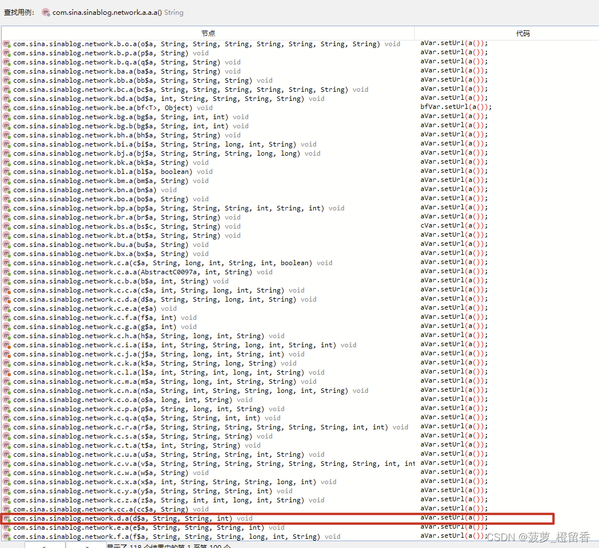Select the network.bu.a(bu$a, String) row

point(300,245)
